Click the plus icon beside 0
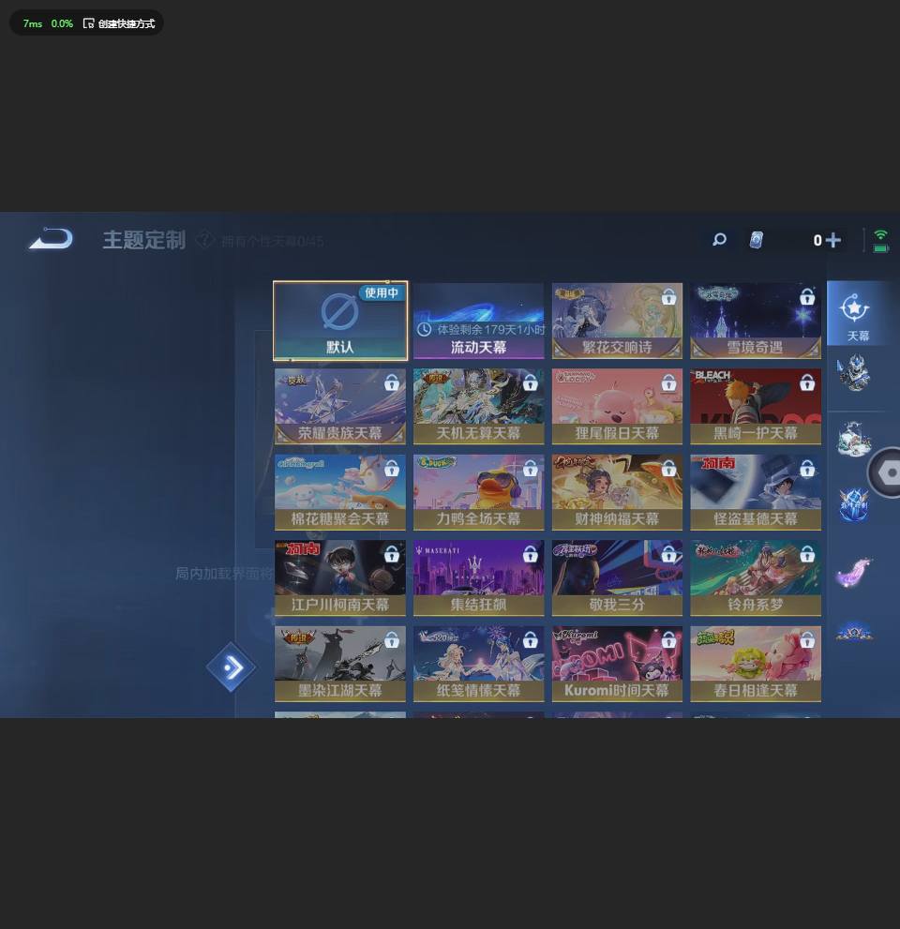900x929 pixels. tap(833, 239)
